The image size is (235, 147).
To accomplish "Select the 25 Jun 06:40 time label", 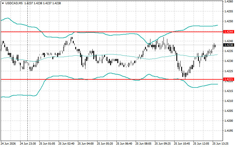I will [124, 144].
